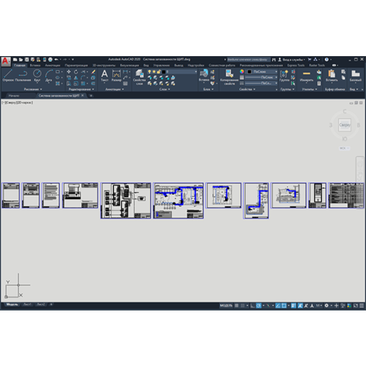The width and height of the screenshot is (366, 366).
Task: Switch to the Вставка ribbon tab
Action: (x=35, y=65)
